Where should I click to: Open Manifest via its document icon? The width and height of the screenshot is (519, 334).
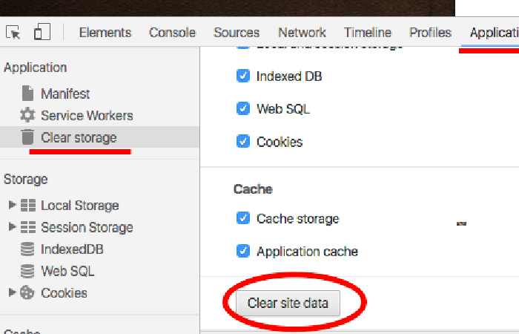point(27,93)
